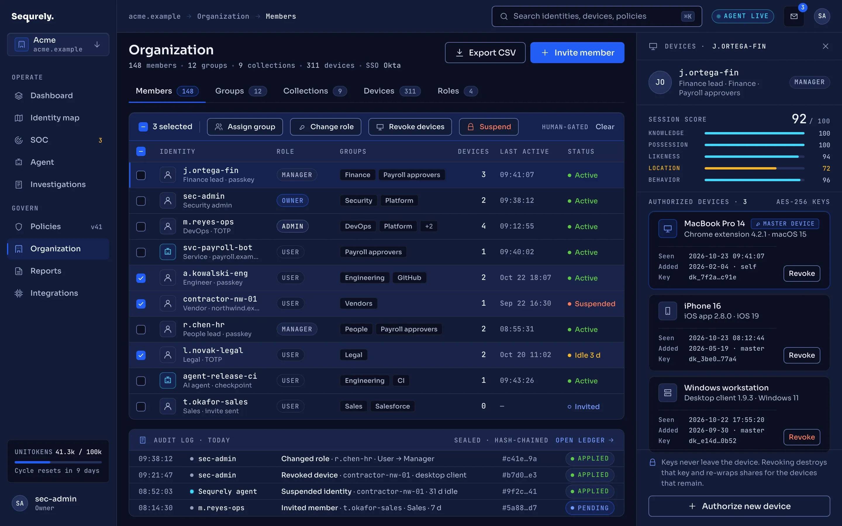This screenshot has height=526, width=842.
Task: Uncheck the contractor-nw-01 row checkbox
Action: click(141, 304)
